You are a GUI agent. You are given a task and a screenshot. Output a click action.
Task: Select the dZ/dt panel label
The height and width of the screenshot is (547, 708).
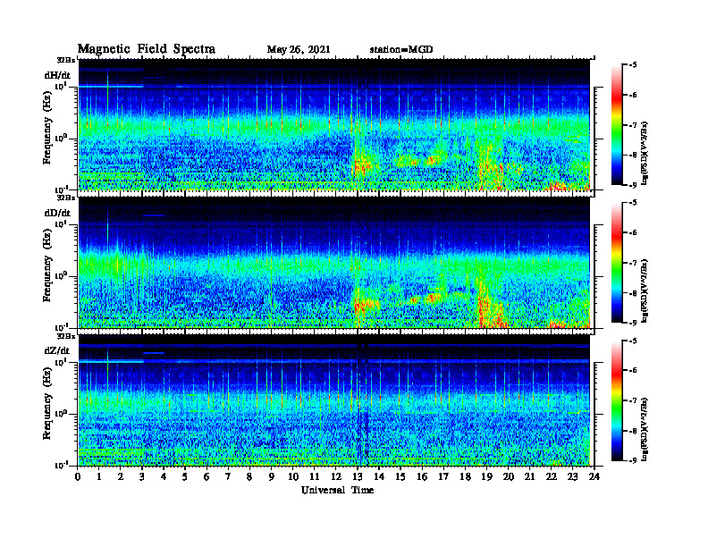(57, 350)
